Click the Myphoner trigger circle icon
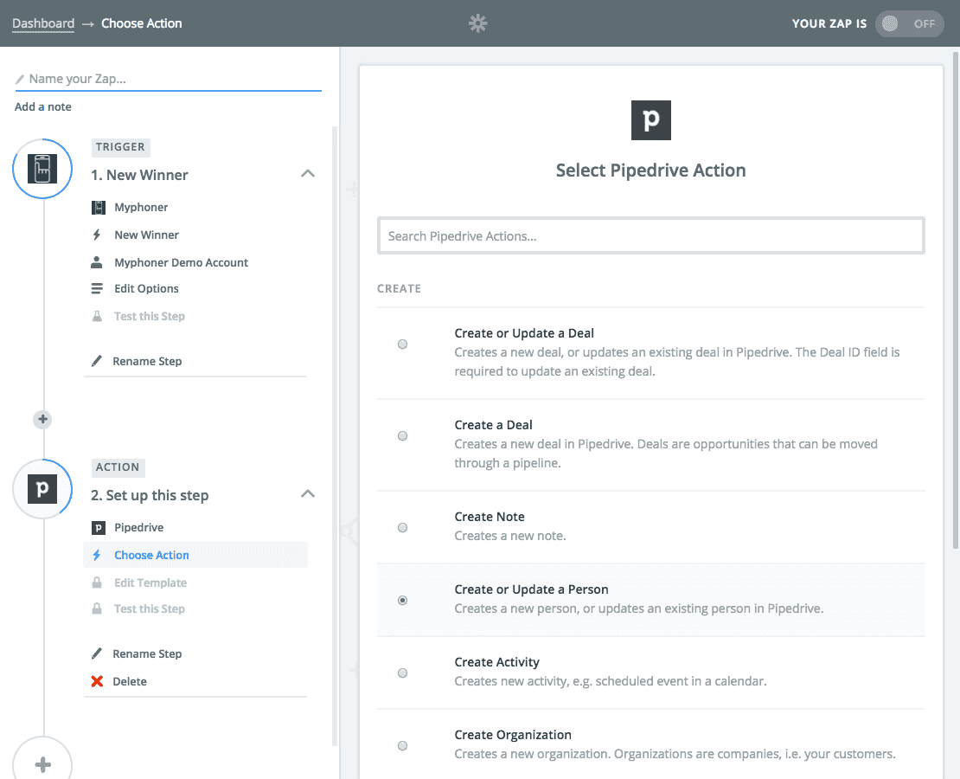This screenshot has width=960, height=779. tap(42, 169)
